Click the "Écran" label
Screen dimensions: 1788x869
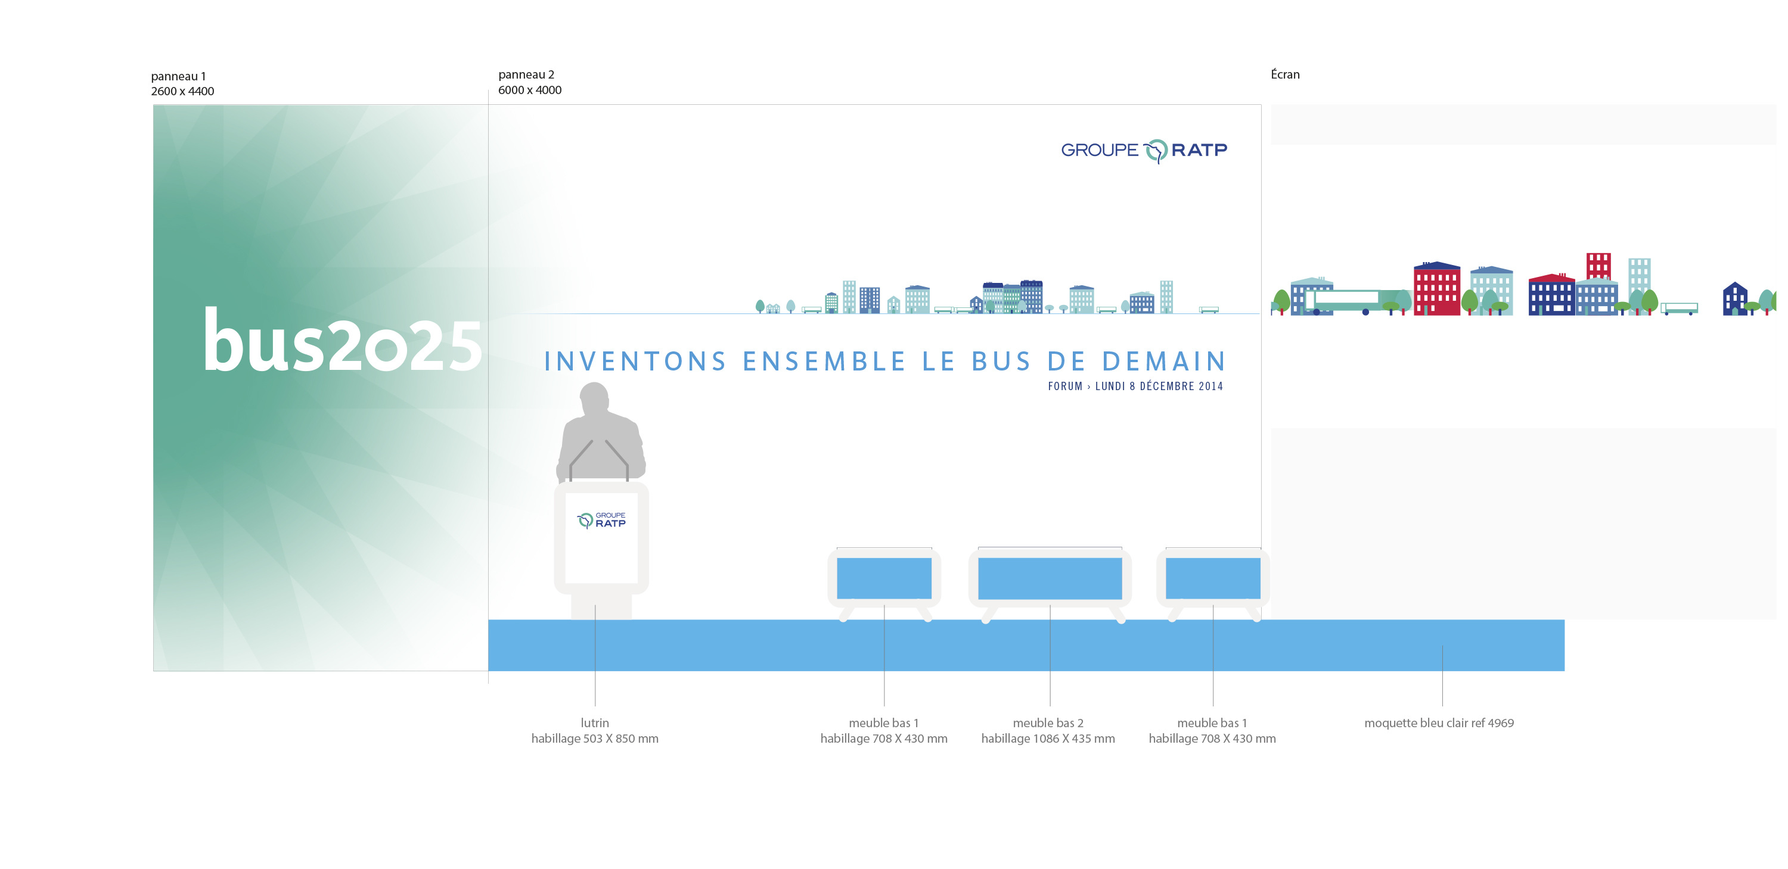pos(1285,74)
